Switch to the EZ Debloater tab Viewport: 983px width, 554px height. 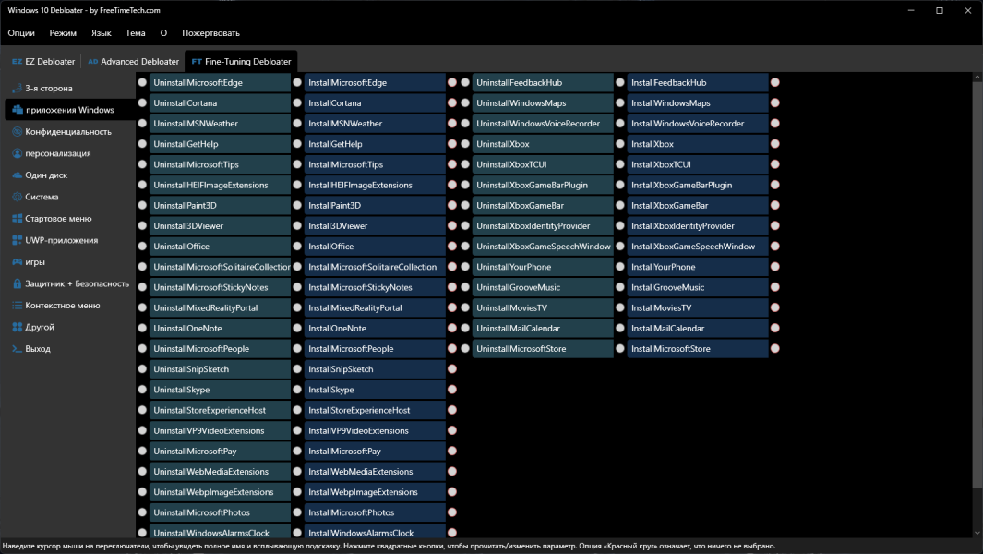point(43,62)
